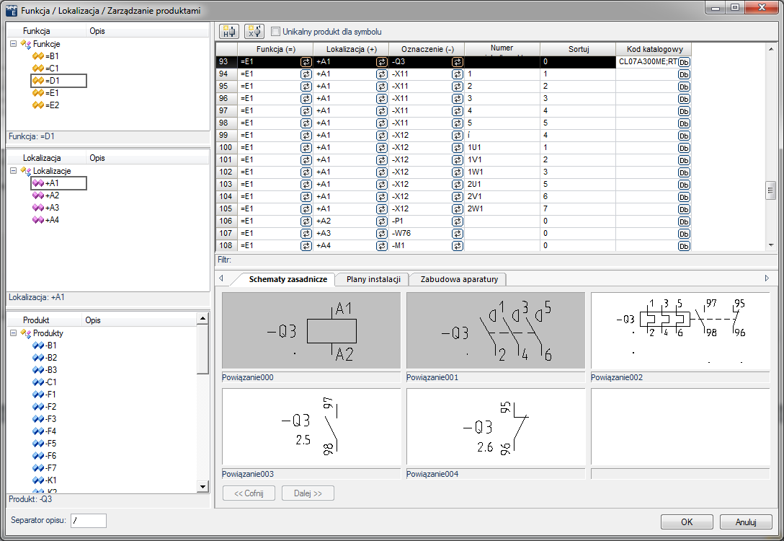784x541 pixels.
Task: Click left arrow beside the schematic tabs
Action: click(x=221, y=278)
